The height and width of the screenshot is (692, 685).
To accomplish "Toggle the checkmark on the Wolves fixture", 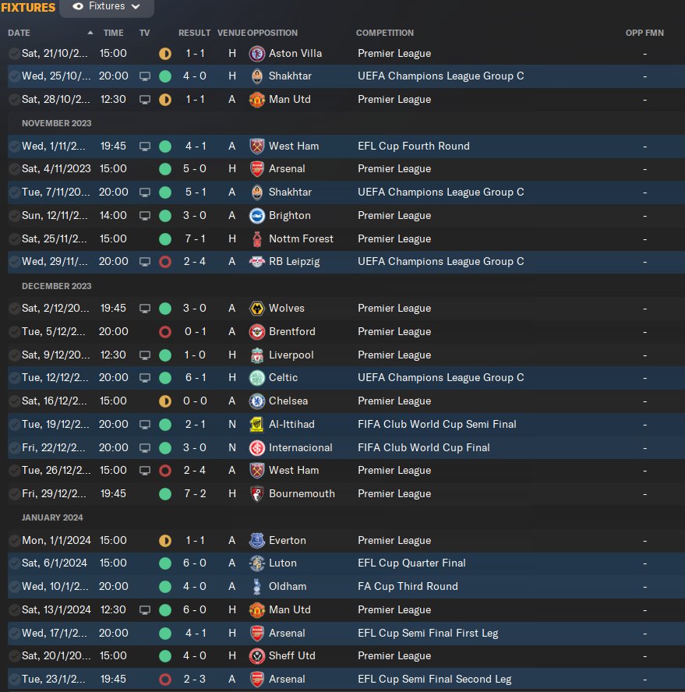I will [15, 309].
